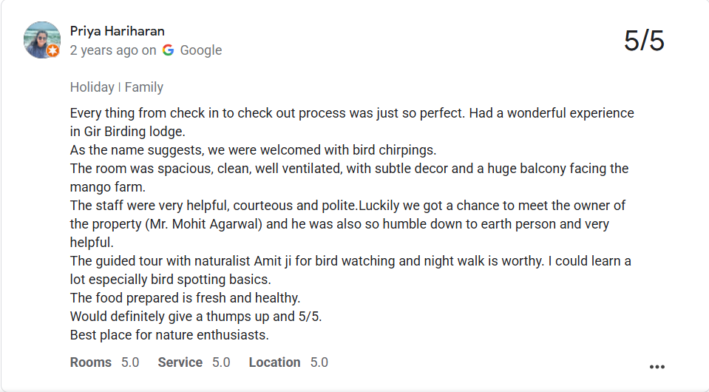709x392 pixels.
Task: Click the Priya Hariharan reviewer name
Action: click(117, 31)
